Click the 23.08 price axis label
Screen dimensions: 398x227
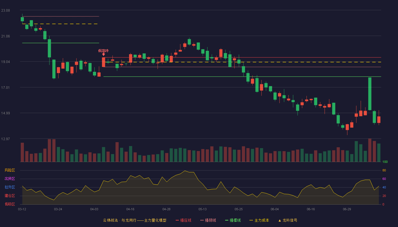5,10
